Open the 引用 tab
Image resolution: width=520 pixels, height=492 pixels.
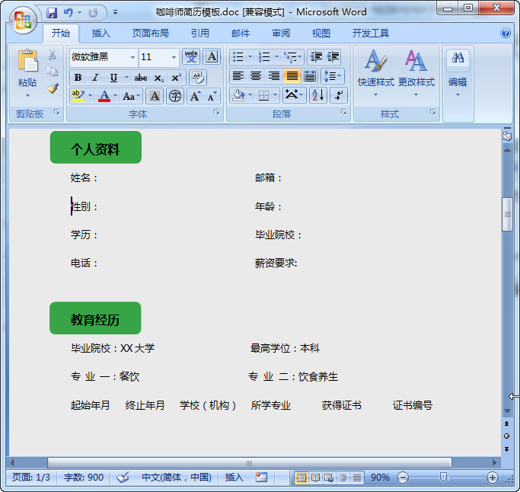(200, 34)
